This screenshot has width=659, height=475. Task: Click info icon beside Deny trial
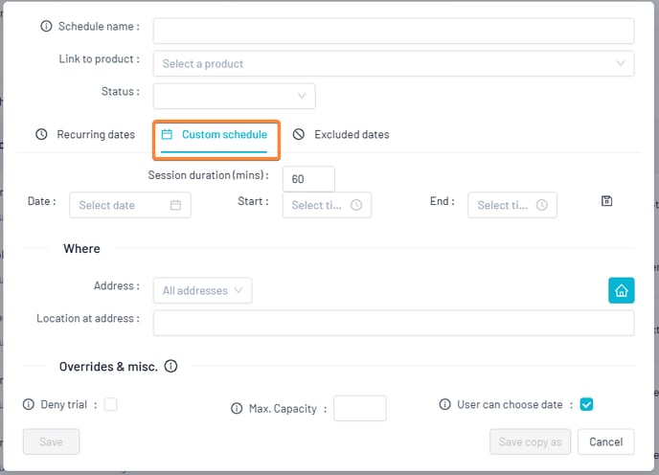pos(28,404)
